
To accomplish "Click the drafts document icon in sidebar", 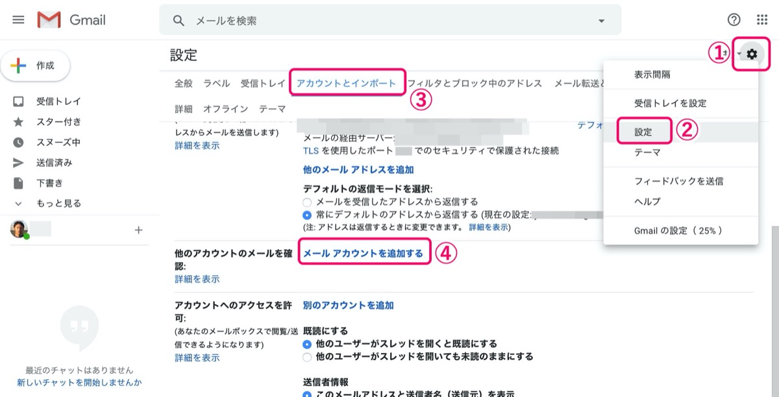I will click(18, 183).
